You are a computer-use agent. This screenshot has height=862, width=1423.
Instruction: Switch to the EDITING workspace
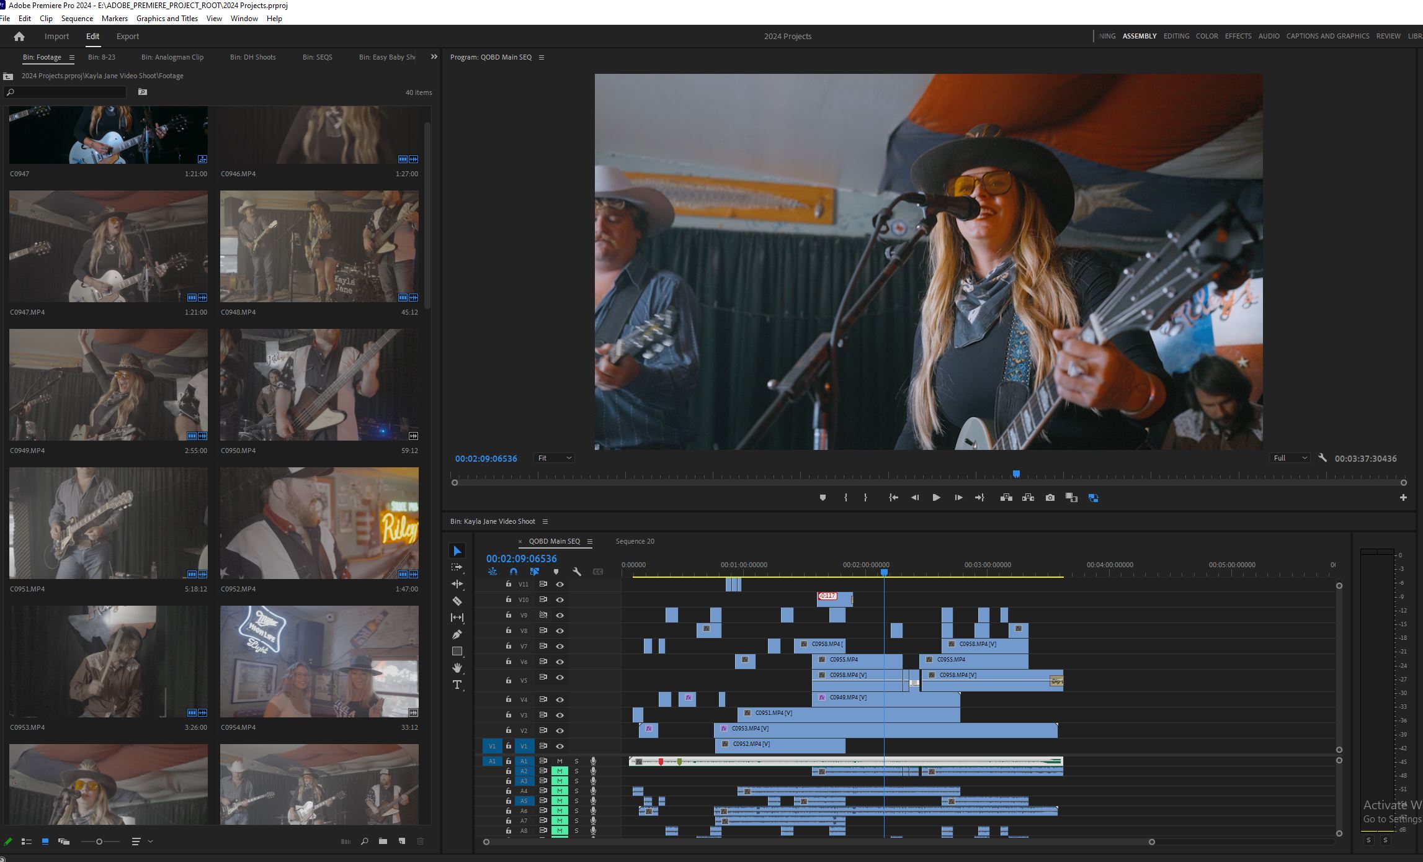[1176, 36]
